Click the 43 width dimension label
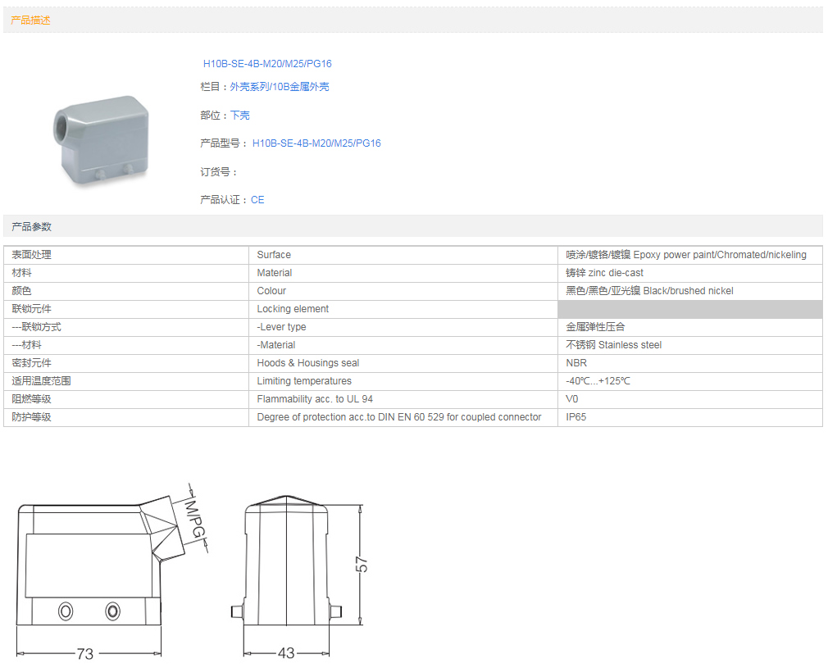The image size is (828, 668). [x=286, y=653]
